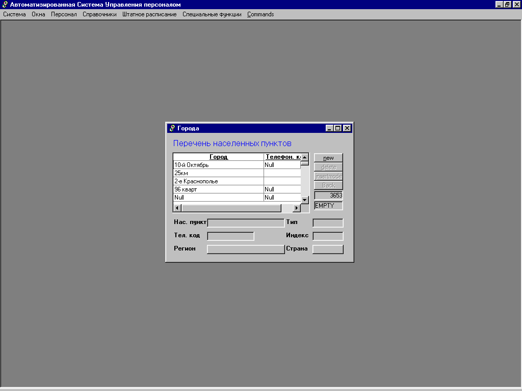The image size is (522, 391).
Task: Open the Commands menu
Action: [x=260, y=14]
